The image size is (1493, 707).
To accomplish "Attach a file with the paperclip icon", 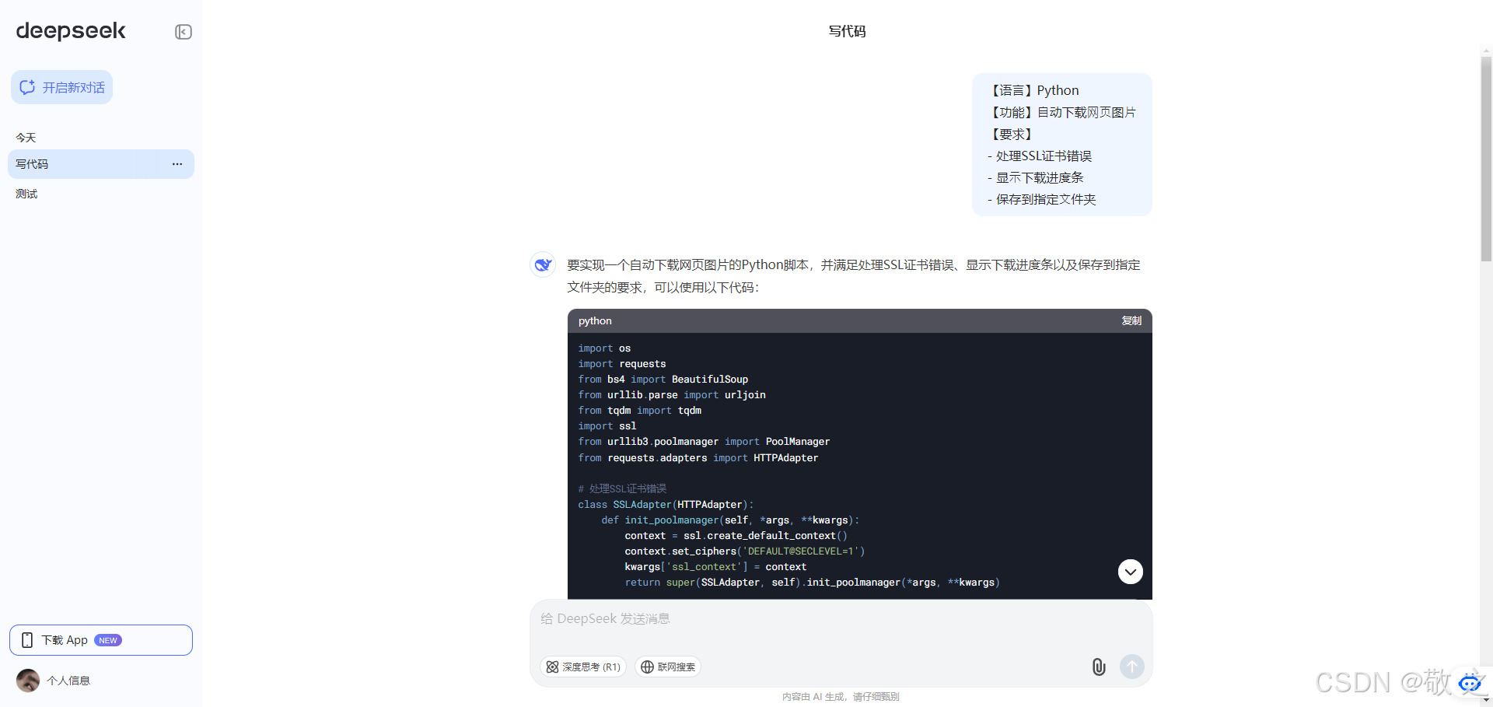I will pyautogui.click(x=1099, y=667).
